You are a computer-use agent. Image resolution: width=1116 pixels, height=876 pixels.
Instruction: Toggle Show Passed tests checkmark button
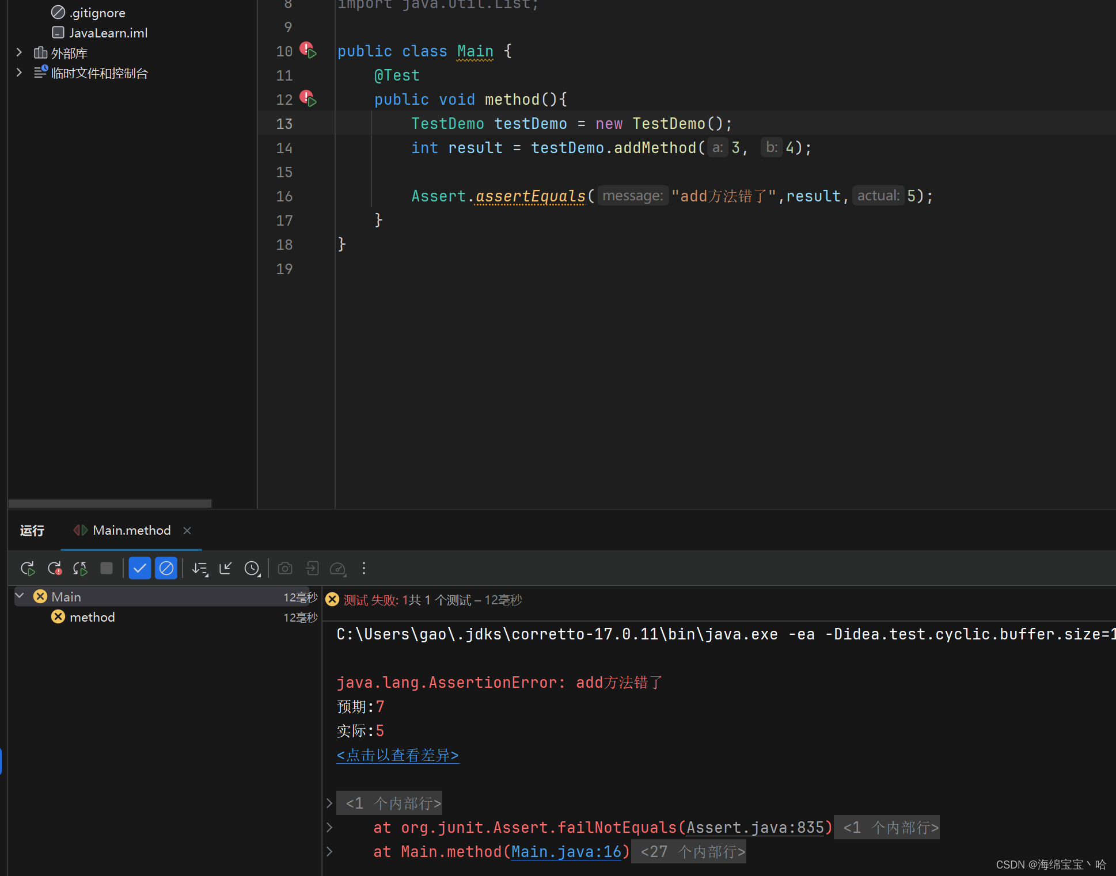pos(140,569)
